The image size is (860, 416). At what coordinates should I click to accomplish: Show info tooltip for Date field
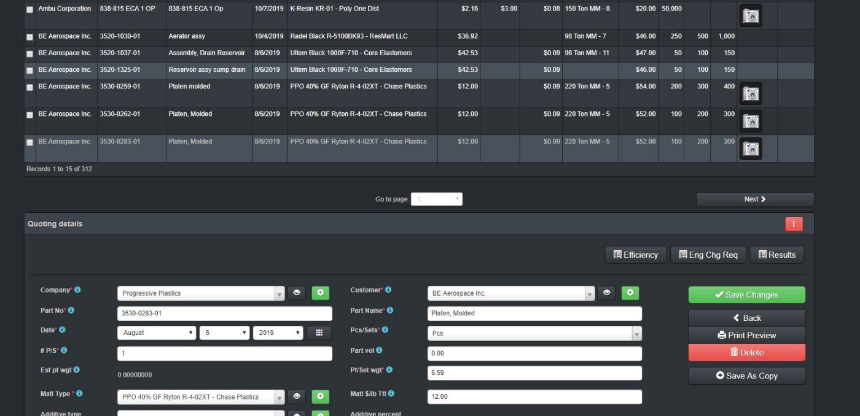click(62, 329)
